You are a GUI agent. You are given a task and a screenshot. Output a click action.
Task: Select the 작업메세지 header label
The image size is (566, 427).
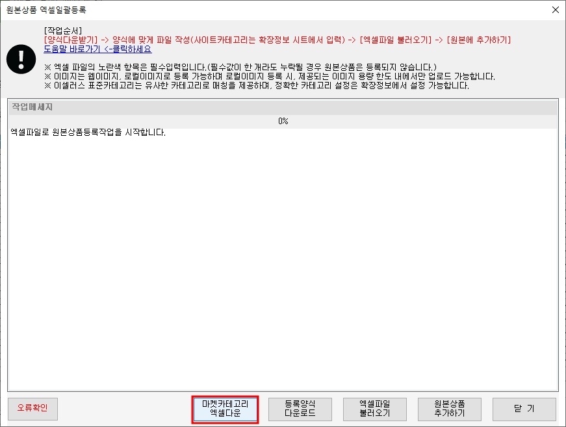32,107
